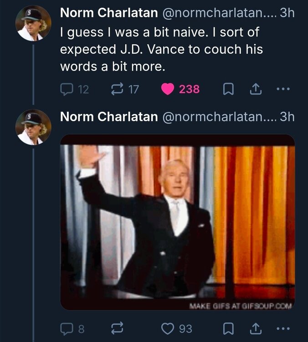Image resolution: width=308 pixels, height=342 pixels.
Task: Open the 3h timestamp on first post
Action: (x=287, y=13)
